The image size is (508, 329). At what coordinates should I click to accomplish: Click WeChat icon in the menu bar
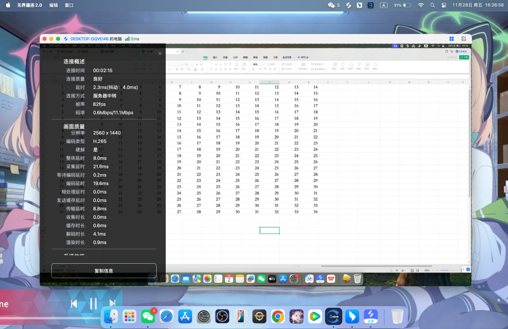[331, 5]
